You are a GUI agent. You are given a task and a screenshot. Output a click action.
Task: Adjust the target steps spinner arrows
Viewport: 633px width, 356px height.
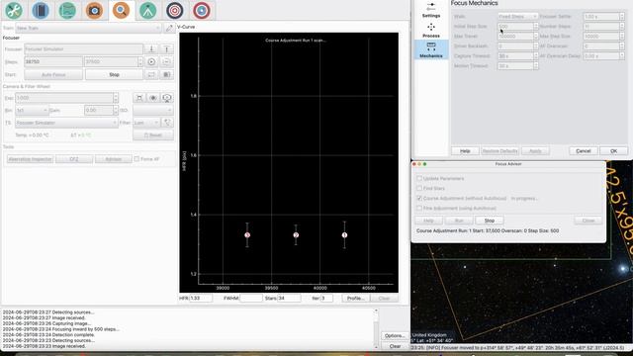(140, 61)
